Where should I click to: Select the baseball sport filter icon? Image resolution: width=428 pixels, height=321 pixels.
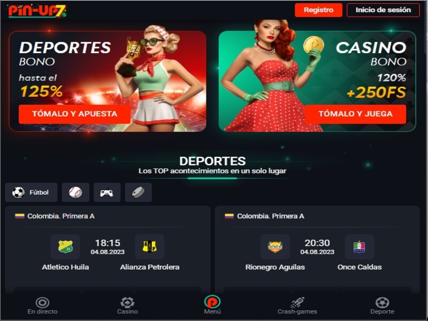click(x=75, y=193)
